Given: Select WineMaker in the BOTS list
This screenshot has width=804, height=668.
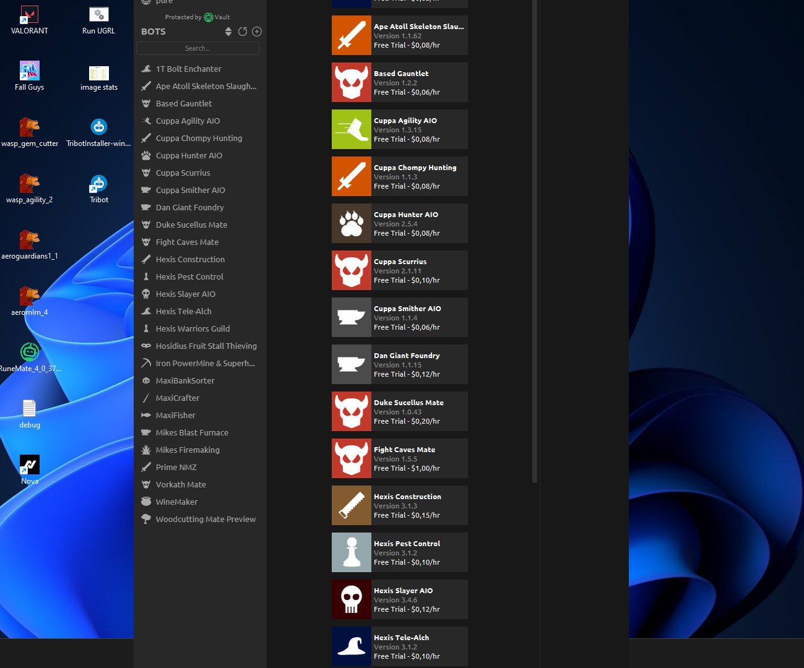Looking at the screenshot, I should (x=200, y=502).
